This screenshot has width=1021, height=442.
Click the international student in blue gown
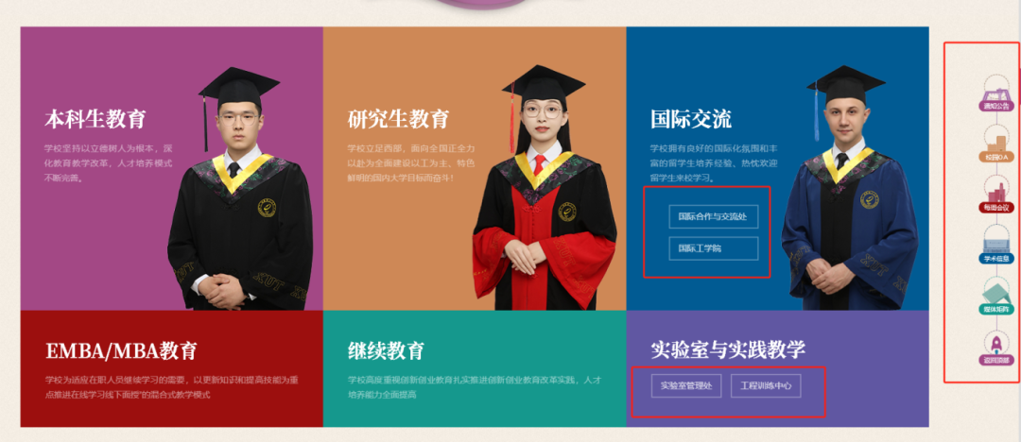[x=846, y=189]
